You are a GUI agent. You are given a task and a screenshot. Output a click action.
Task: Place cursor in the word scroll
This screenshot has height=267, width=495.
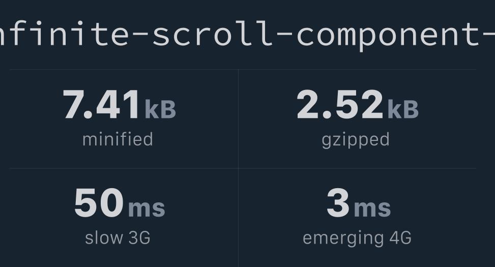(213, 34)
